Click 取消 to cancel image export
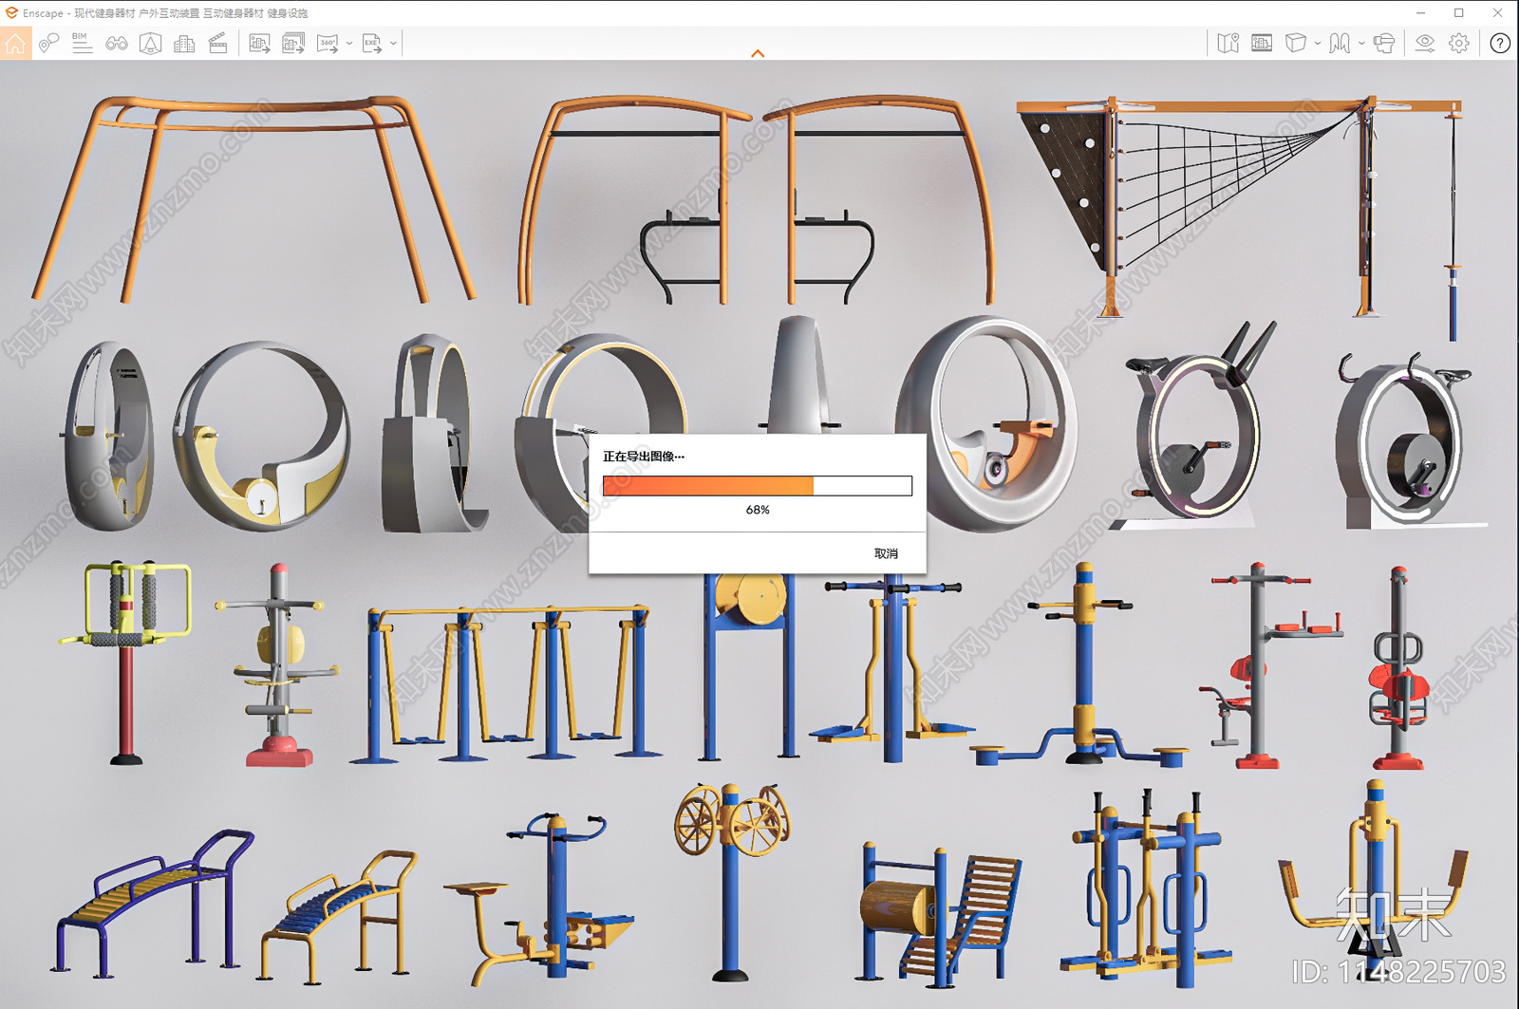1519x1009 pixels. [x=886, y=553]
